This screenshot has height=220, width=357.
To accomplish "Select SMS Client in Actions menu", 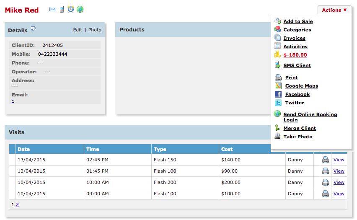I will click(297, 65).
